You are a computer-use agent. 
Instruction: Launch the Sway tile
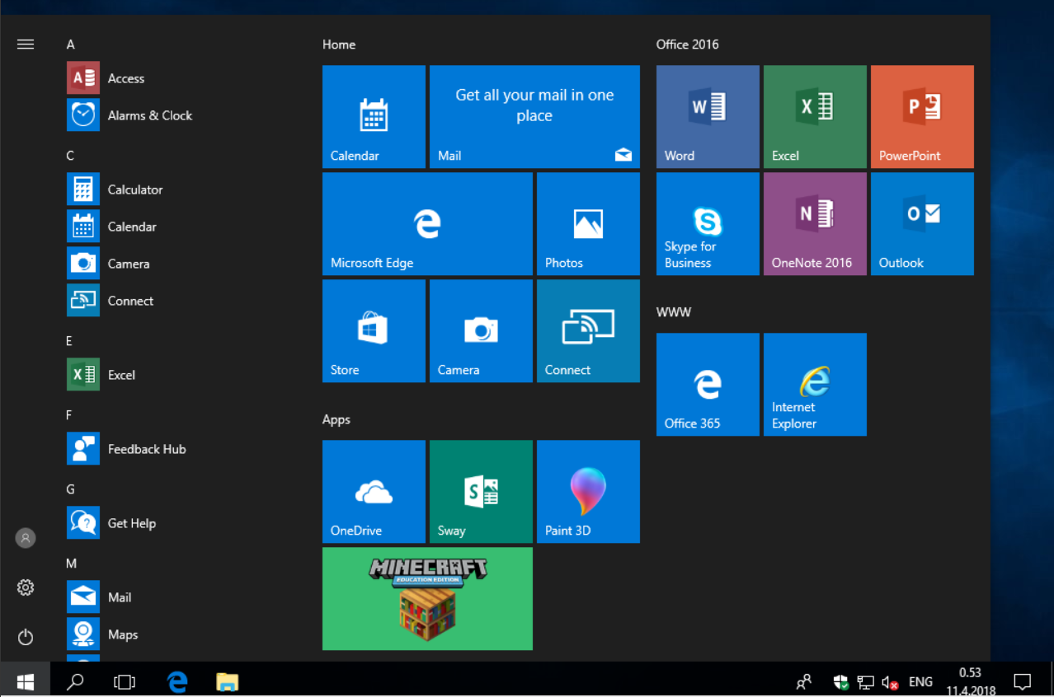click(481, 492)
